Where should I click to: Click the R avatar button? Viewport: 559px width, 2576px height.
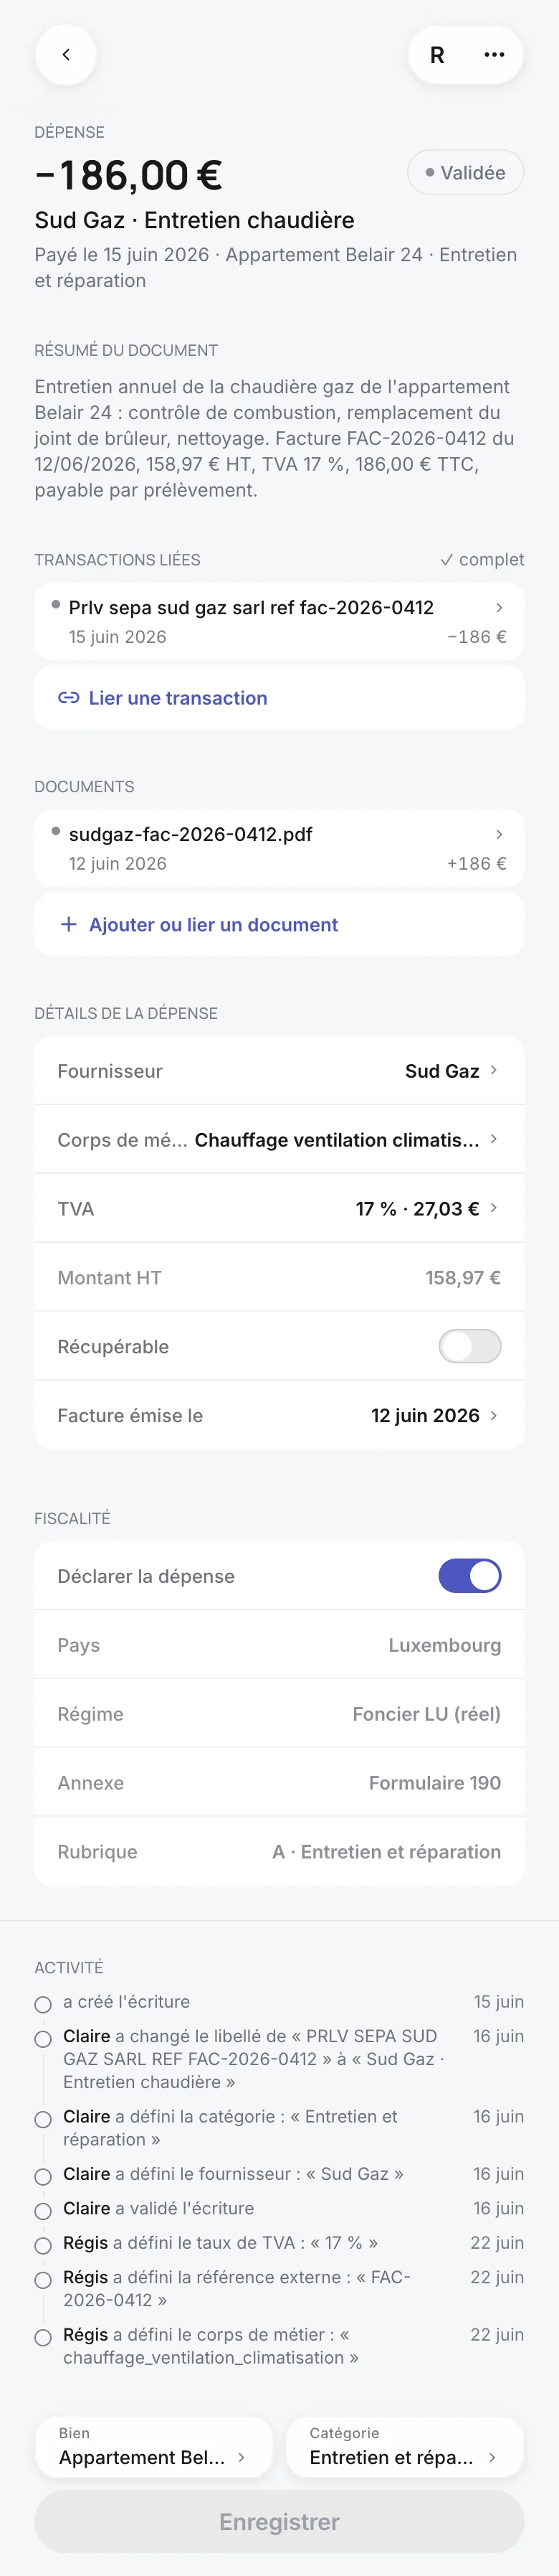point(437,55)
